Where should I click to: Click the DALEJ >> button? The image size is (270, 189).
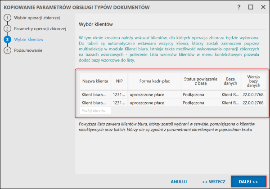(248, 182)
